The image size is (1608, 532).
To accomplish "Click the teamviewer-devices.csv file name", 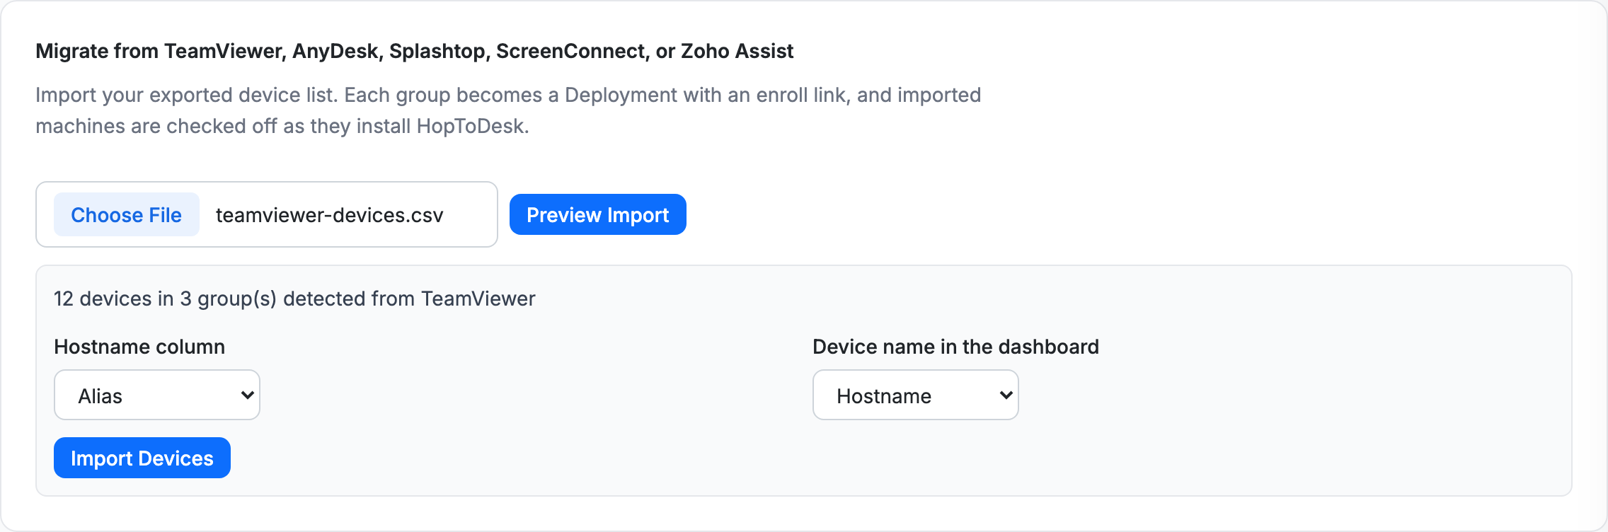I will (330, 215).
